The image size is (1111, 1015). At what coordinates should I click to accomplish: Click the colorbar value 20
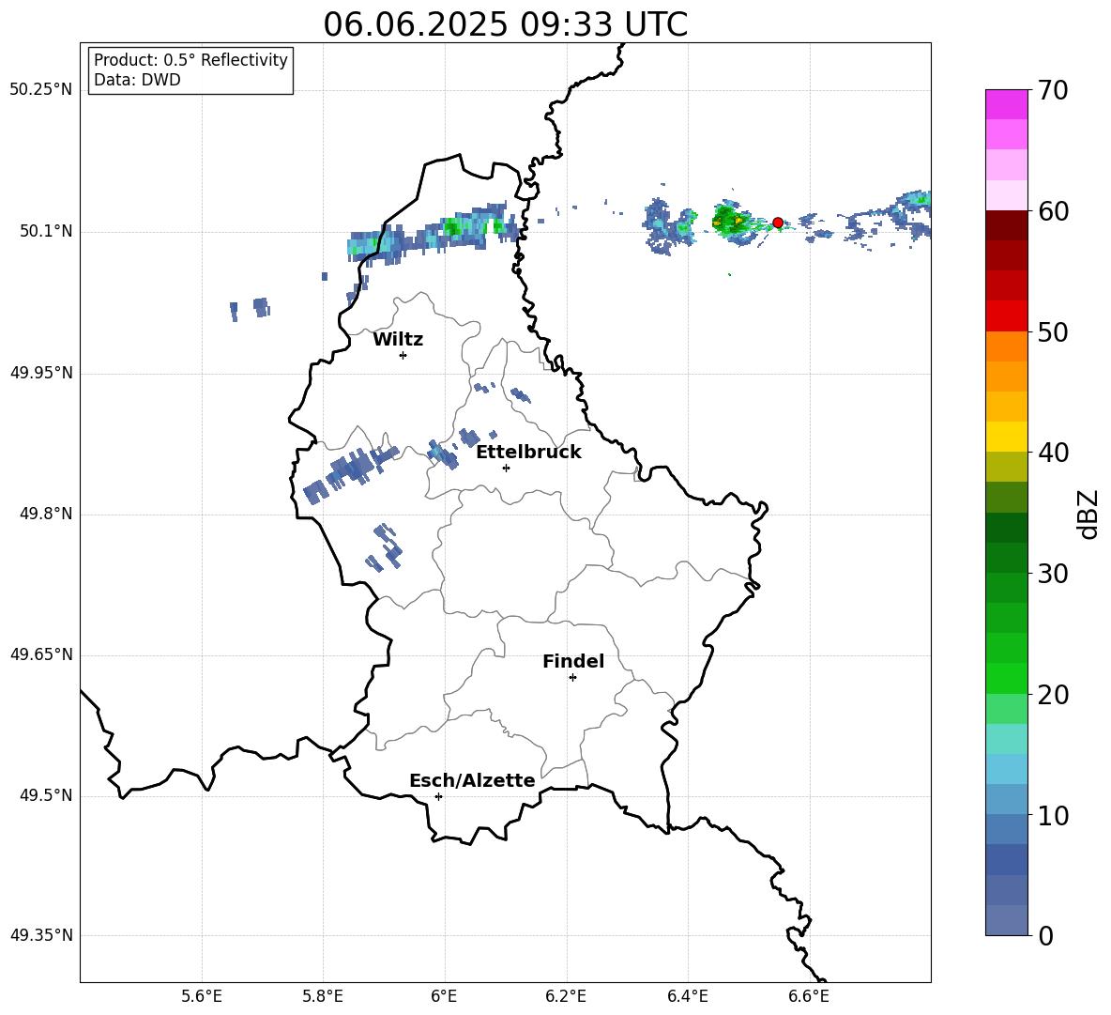pyautogui.click(x=1053, y=695)
